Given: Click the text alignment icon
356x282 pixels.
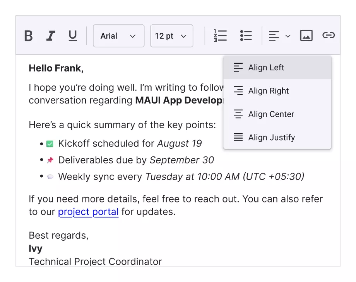Looking at the screenshot, I should [x=274, y=36].
